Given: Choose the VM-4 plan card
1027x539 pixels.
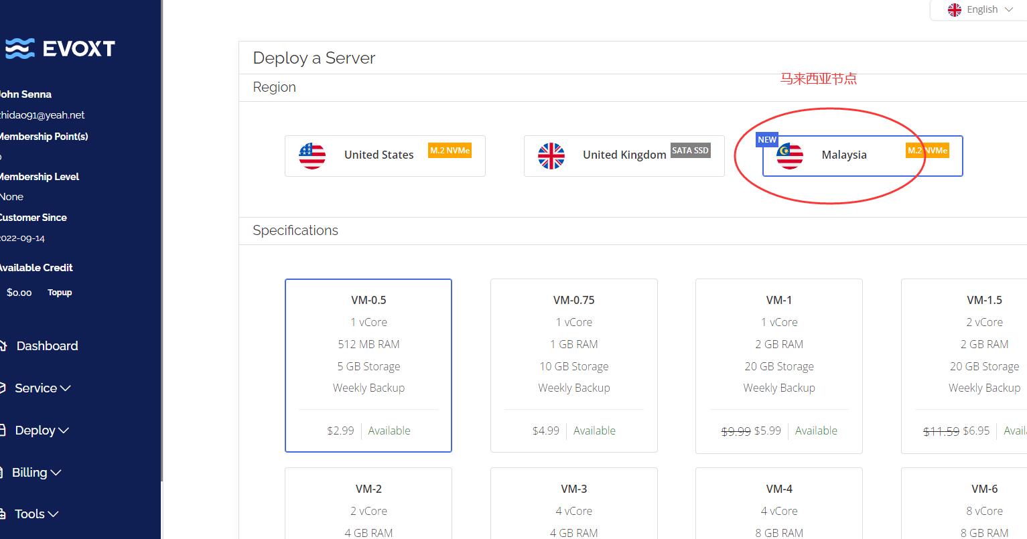Looking at the screenshot, I should click(779, 504).
